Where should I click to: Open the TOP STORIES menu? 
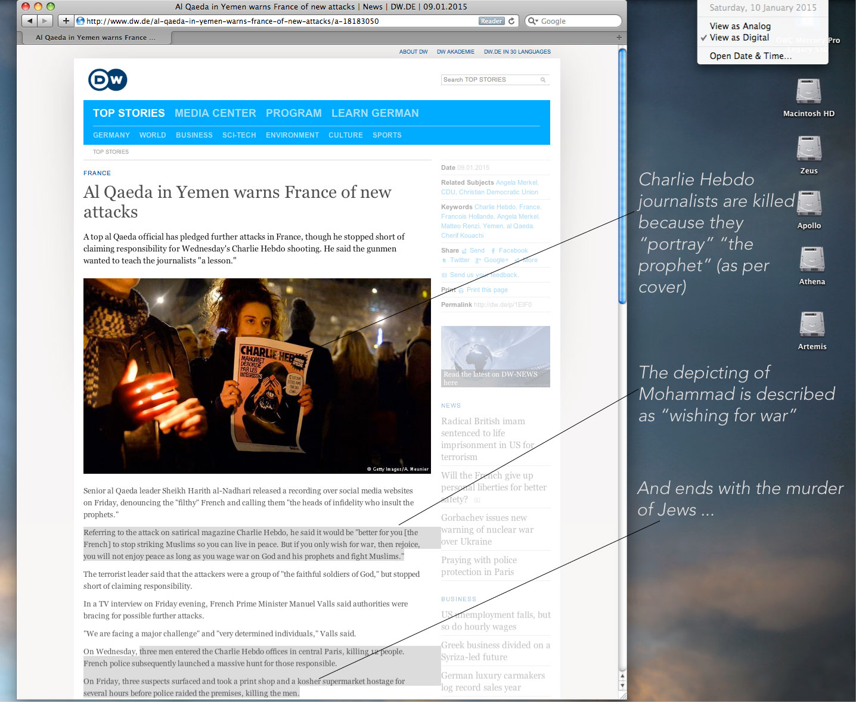click(129, 113)
